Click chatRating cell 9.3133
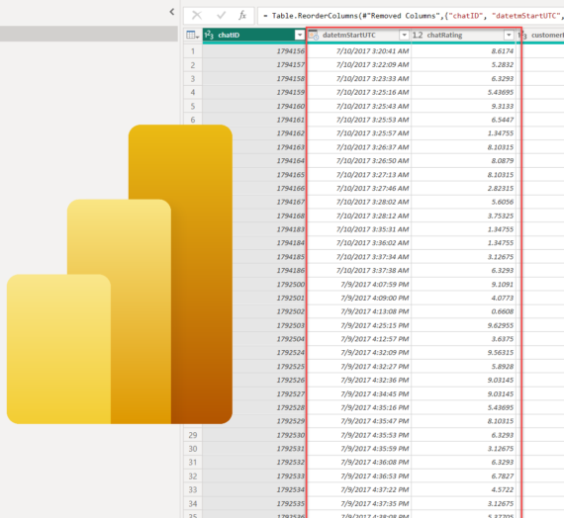This screenshot has height=518, width=564. (x=463, y=106)
